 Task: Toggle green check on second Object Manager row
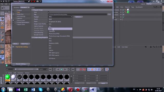[124, 12]
